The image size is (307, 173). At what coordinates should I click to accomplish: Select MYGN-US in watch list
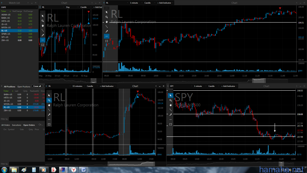[19, 28]
